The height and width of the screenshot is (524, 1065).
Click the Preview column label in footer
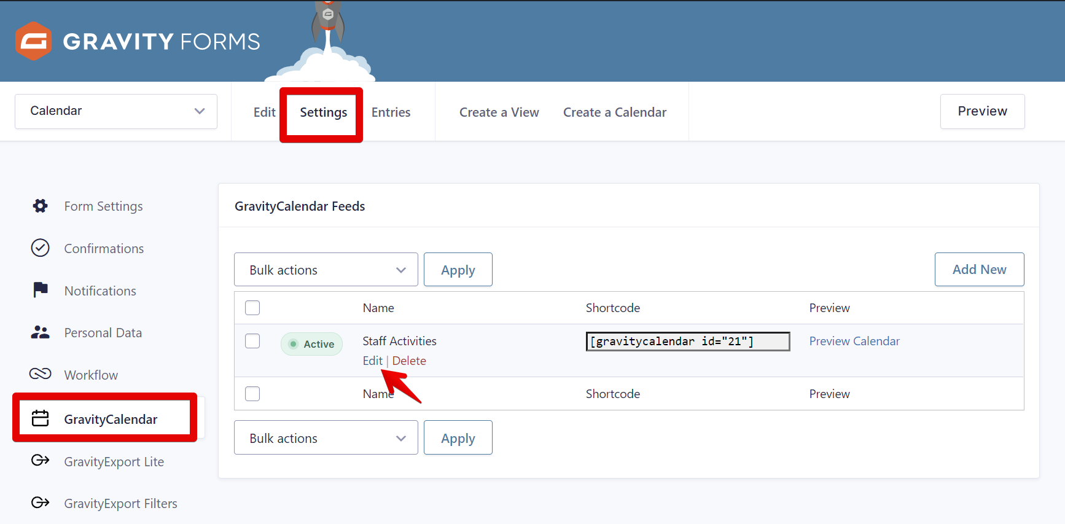tap(829, 394)
